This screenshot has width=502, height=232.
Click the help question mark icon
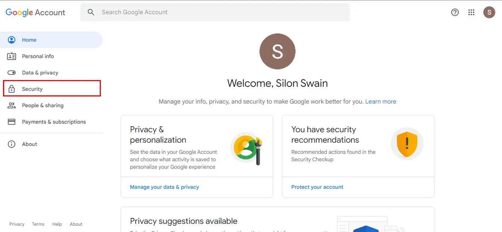point(455,12)
